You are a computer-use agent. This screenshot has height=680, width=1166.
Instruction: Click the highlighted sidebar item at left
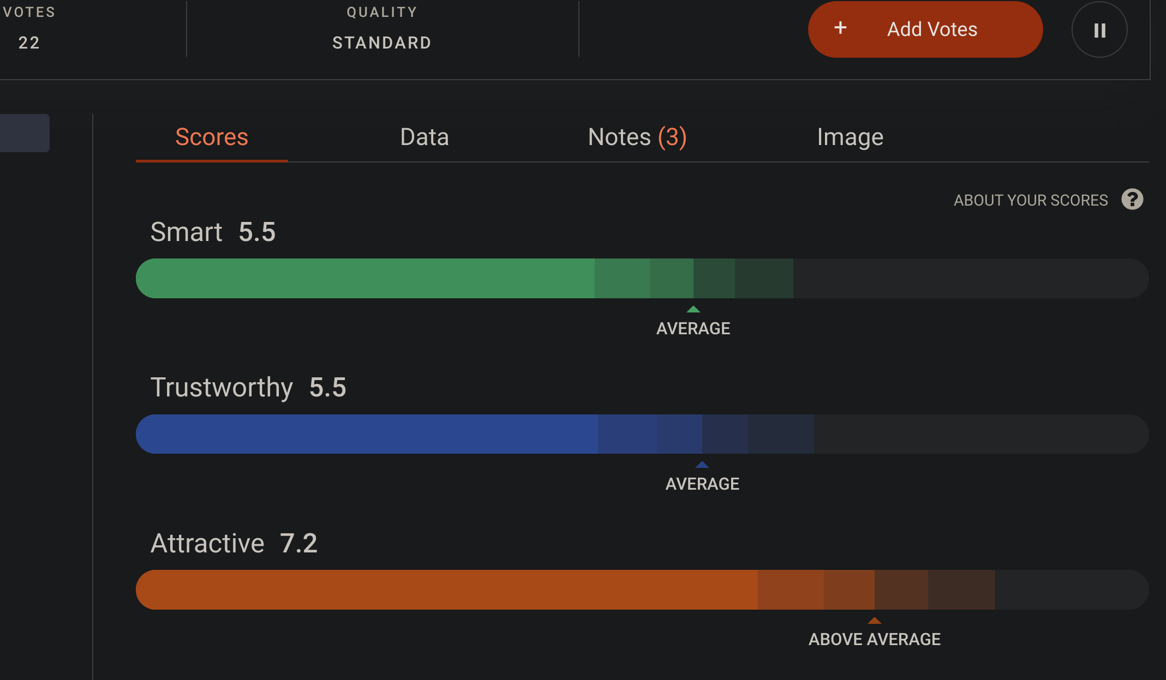[x=24, y=133]
